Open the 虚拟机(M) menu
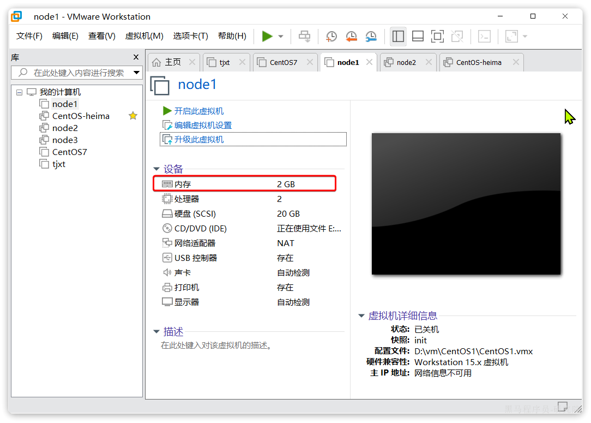Viewport: 591px width, 423px height. [x=144, y=36]
